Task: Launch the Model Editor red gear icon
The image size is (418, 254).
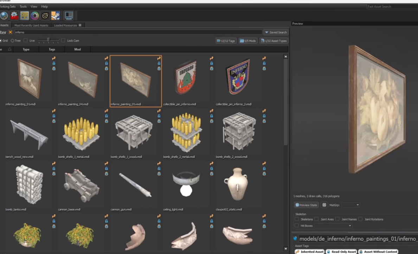Action: [x=14, y=15]
